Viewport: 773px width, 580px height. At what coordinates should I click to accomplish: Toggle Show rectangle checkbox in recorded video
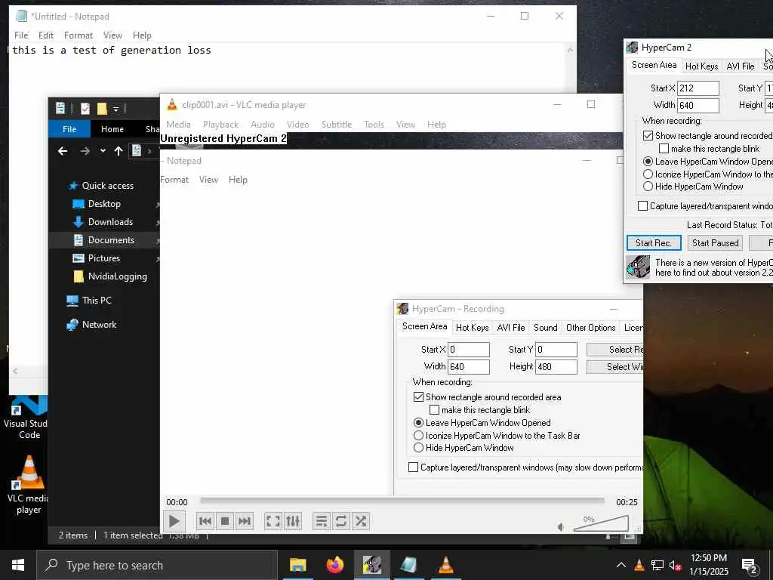click(x=418, y=397)
